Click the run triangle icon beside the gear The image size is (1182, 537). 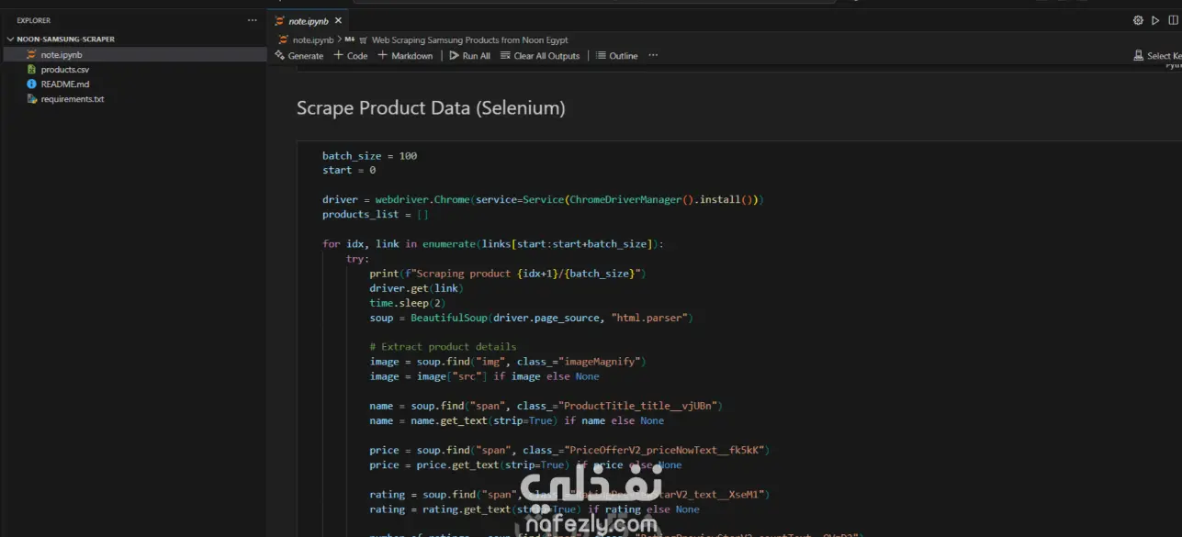coord(1155,20)
